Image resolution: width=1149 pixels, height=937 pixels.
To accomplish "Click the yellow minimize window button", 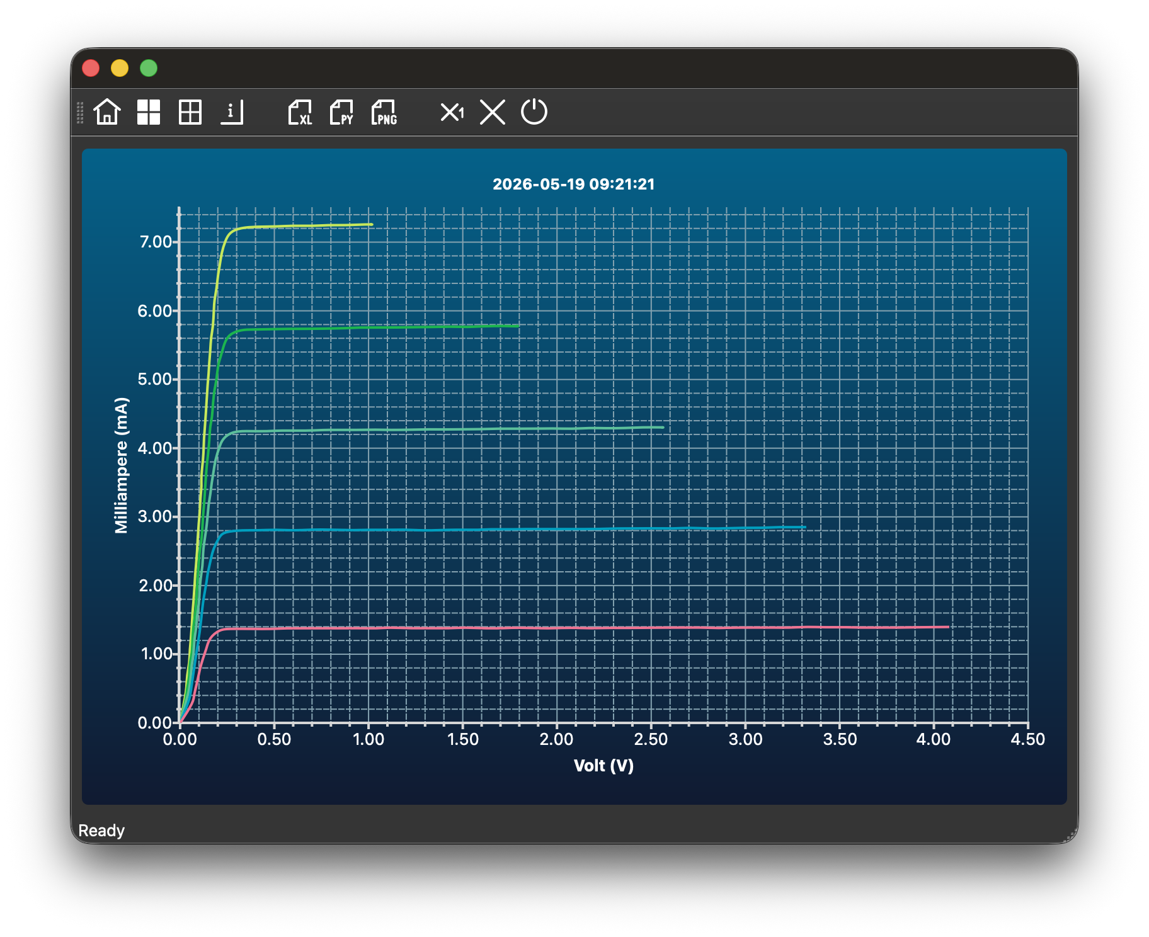I will [120, 68].
